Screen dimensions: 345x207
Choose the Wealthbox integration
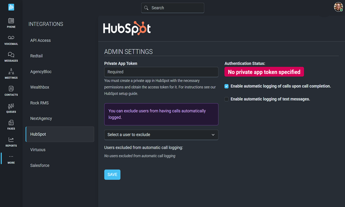coord(40,87)
